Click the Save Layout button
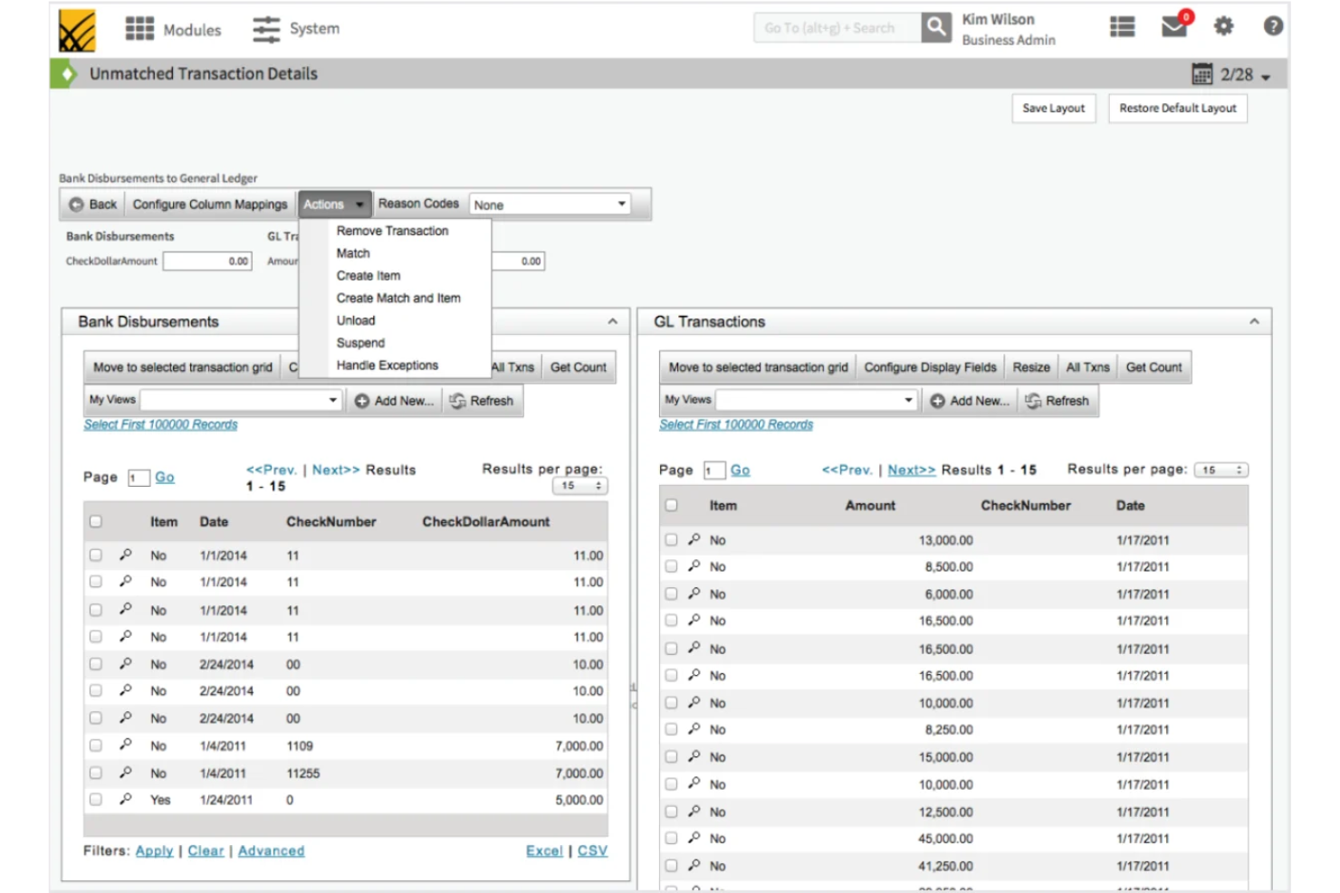The width and height of the screenshot is (1340, 893). (1053, 108)
